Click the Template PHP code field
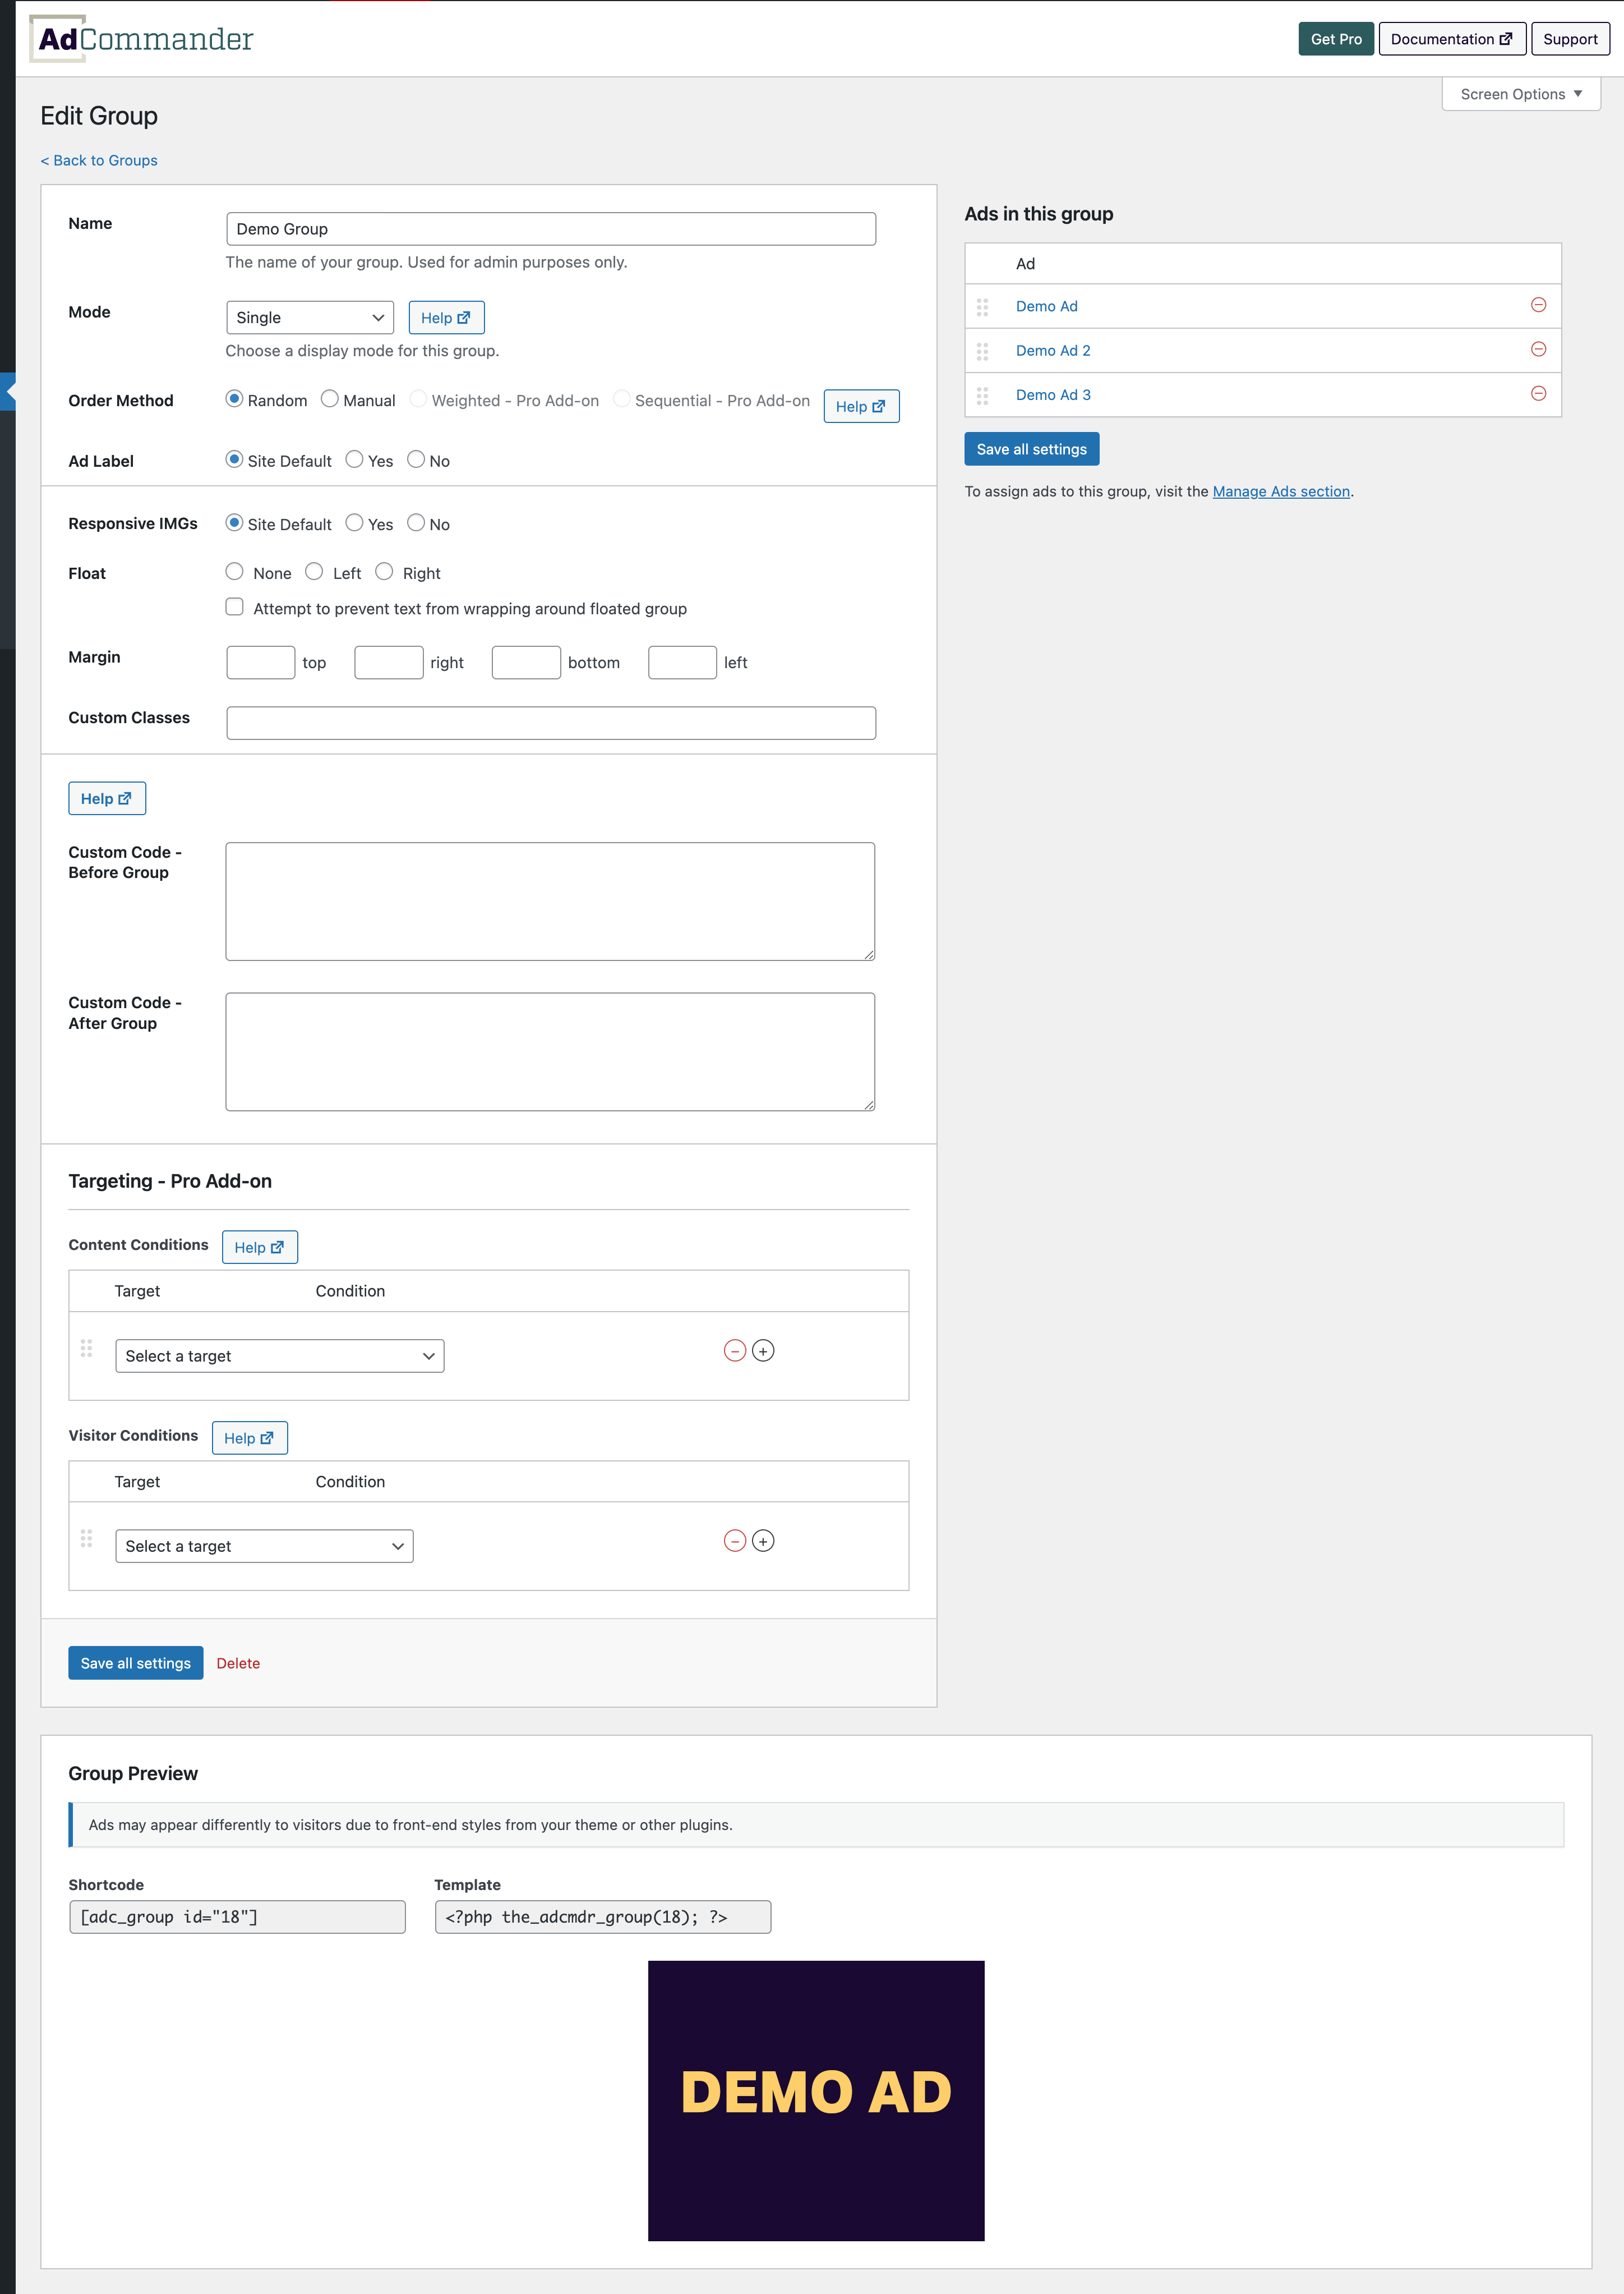 point(603,1917)
